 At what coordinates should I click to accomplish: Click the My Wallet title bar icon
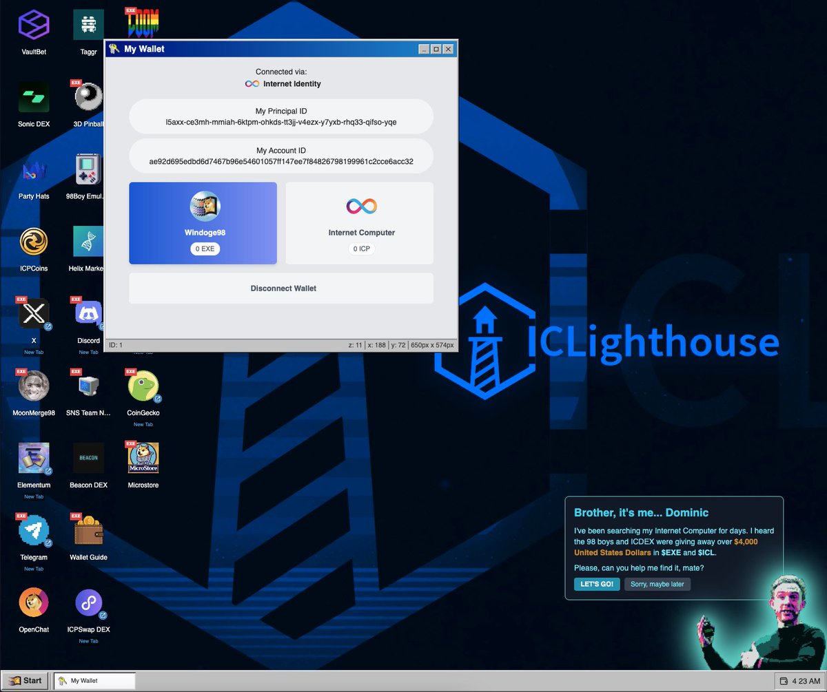114,49
